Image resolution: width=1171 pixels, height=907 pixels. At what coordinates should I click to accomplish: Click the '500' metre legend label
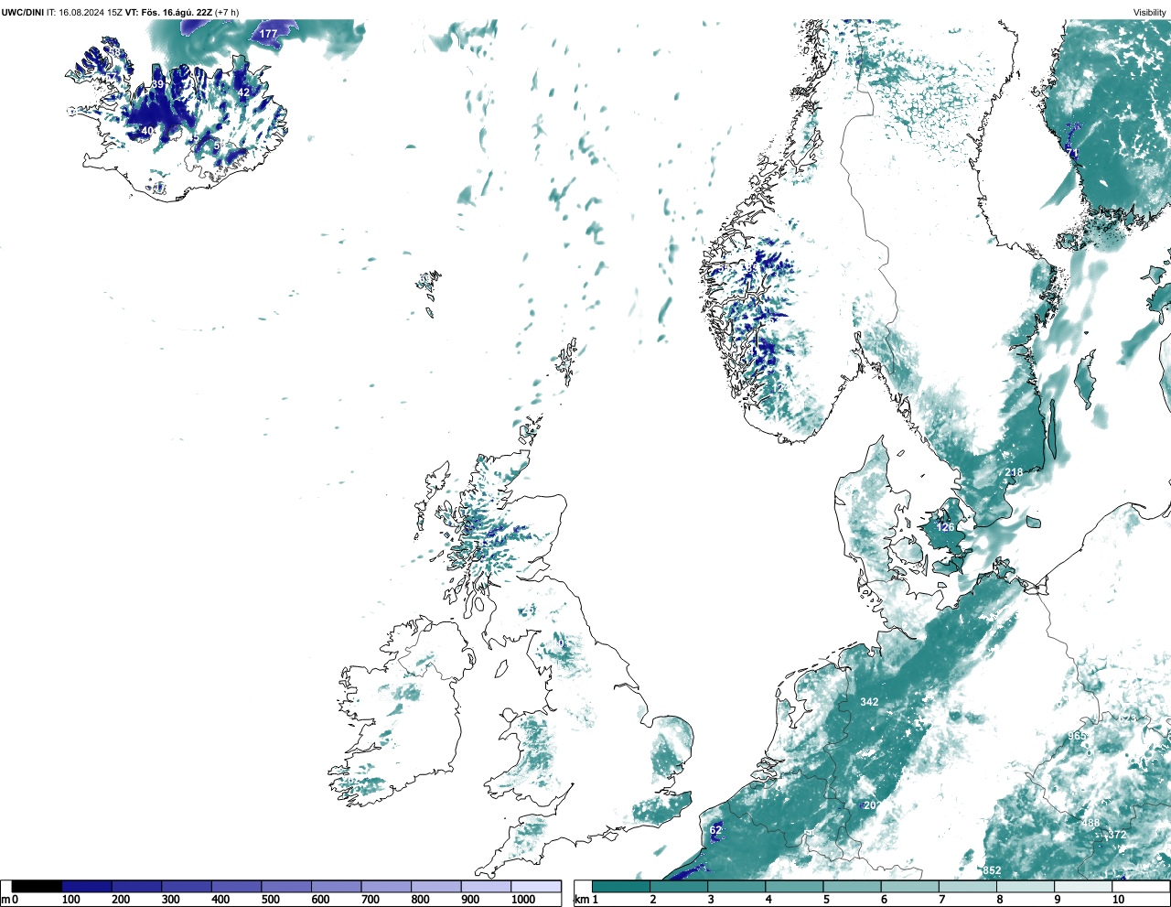coord(271,900)
